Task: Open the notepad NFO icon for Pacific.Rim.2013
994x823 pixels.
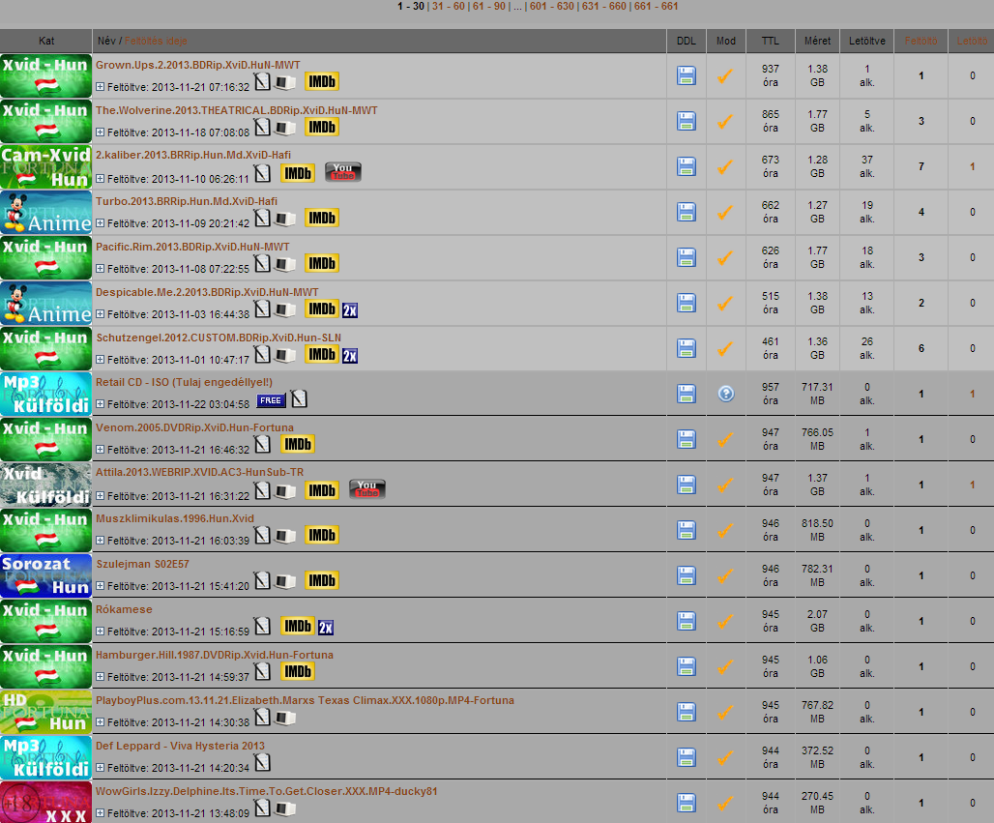Action: [x=262, y=263]
